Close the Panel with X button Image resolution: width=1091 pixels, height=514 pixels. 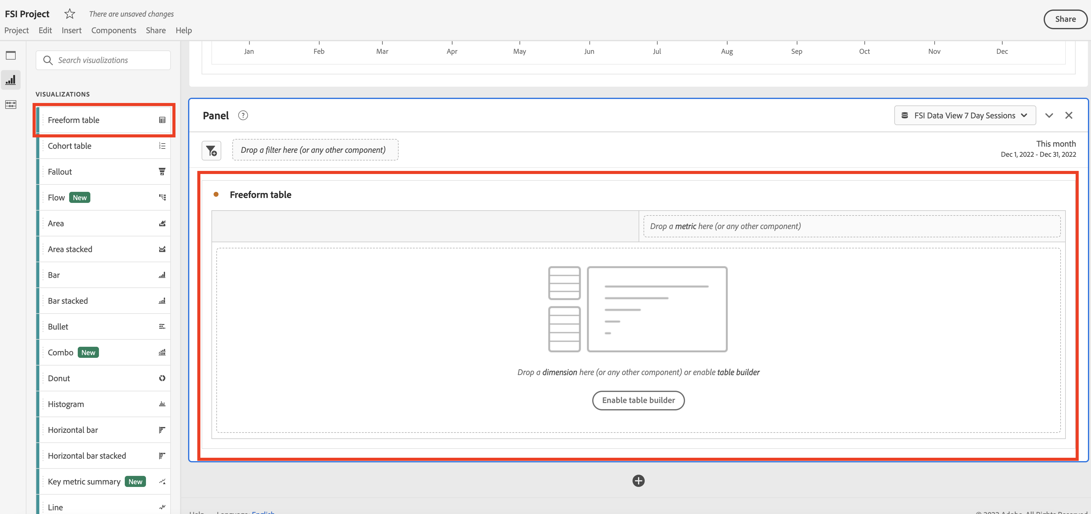click(x=1069, y=116)
